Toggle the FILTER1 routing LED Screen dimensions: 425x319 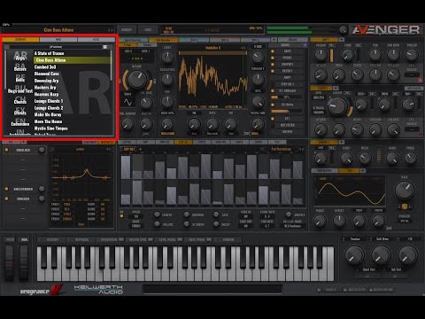(273, 71)
